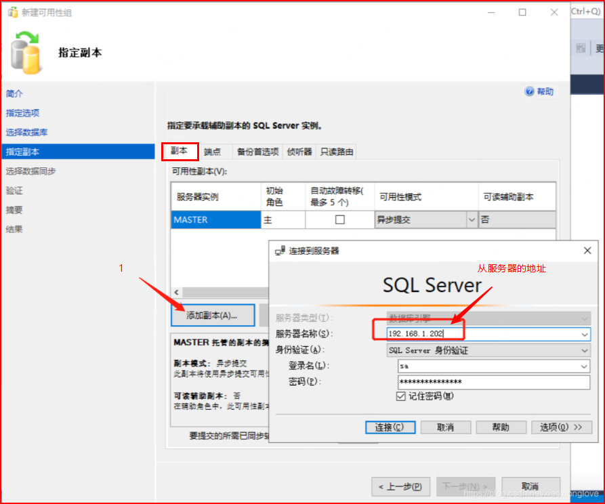The width and height of the screenshot is (605, 504).
Task: Maximize the new availability group window
Action: pos(522,12)
